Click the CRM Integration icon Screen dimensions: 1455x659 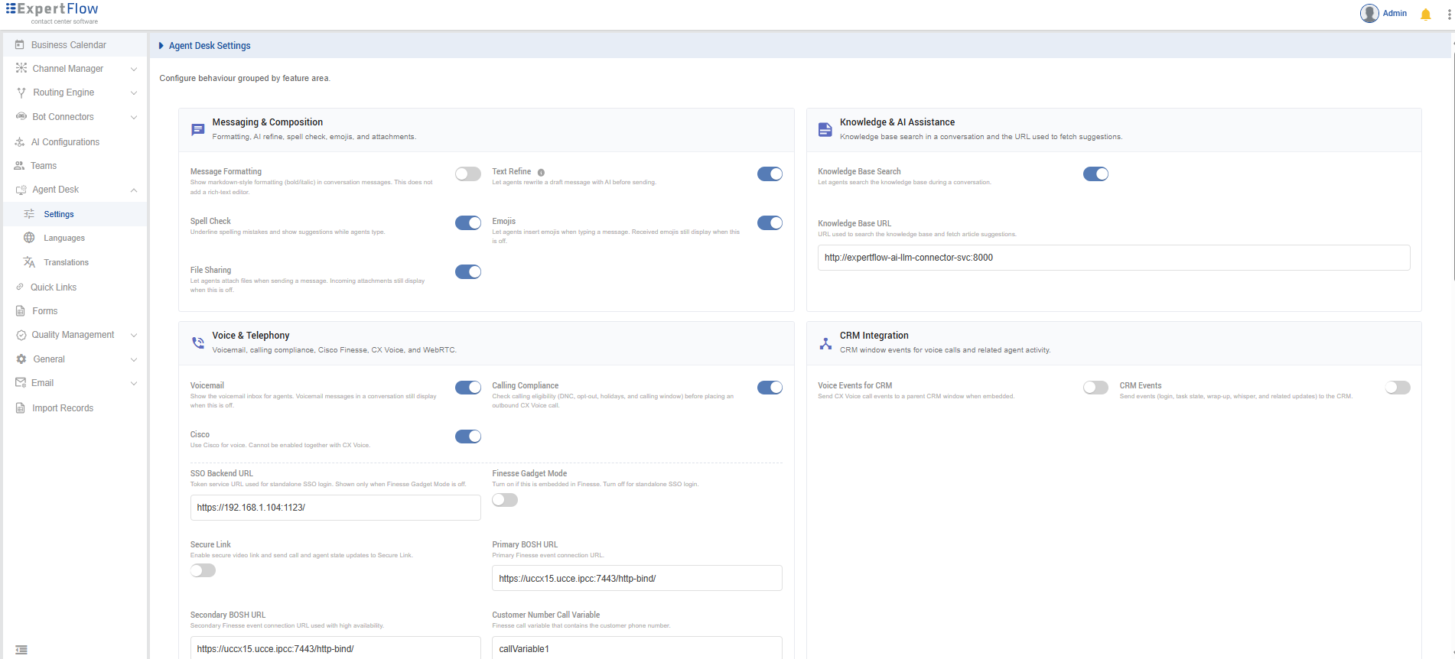(x=825, y=343)
